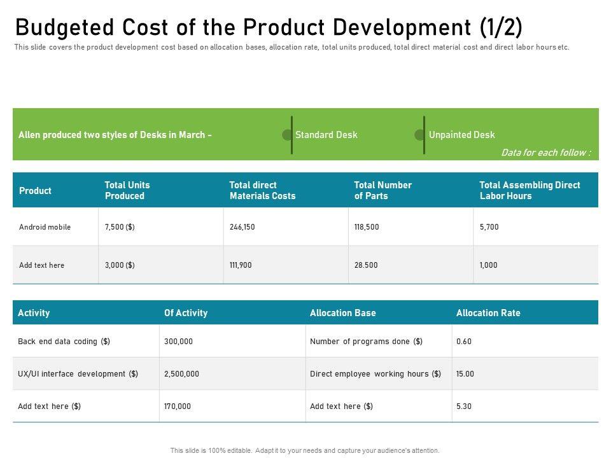Viewport: 611px width, 458px height.
Task: Click the 'Direct employee working hours ($)' cell
Action: (x=376, y=374)
